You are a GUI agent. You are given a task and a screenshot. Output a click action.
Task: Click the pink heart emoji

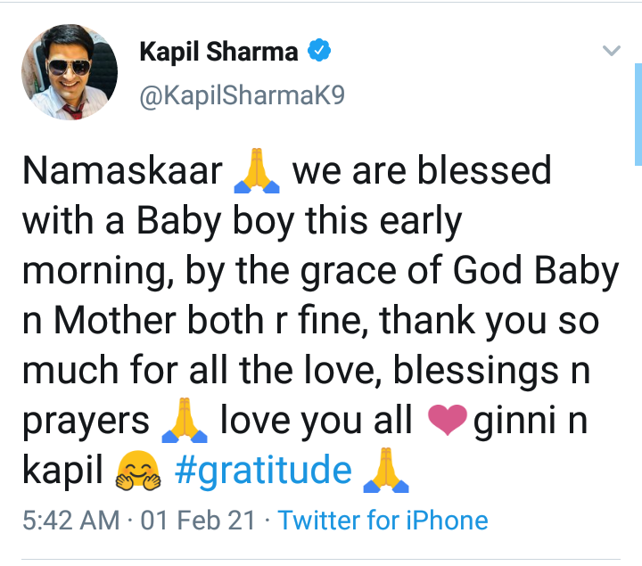[449, 420]
